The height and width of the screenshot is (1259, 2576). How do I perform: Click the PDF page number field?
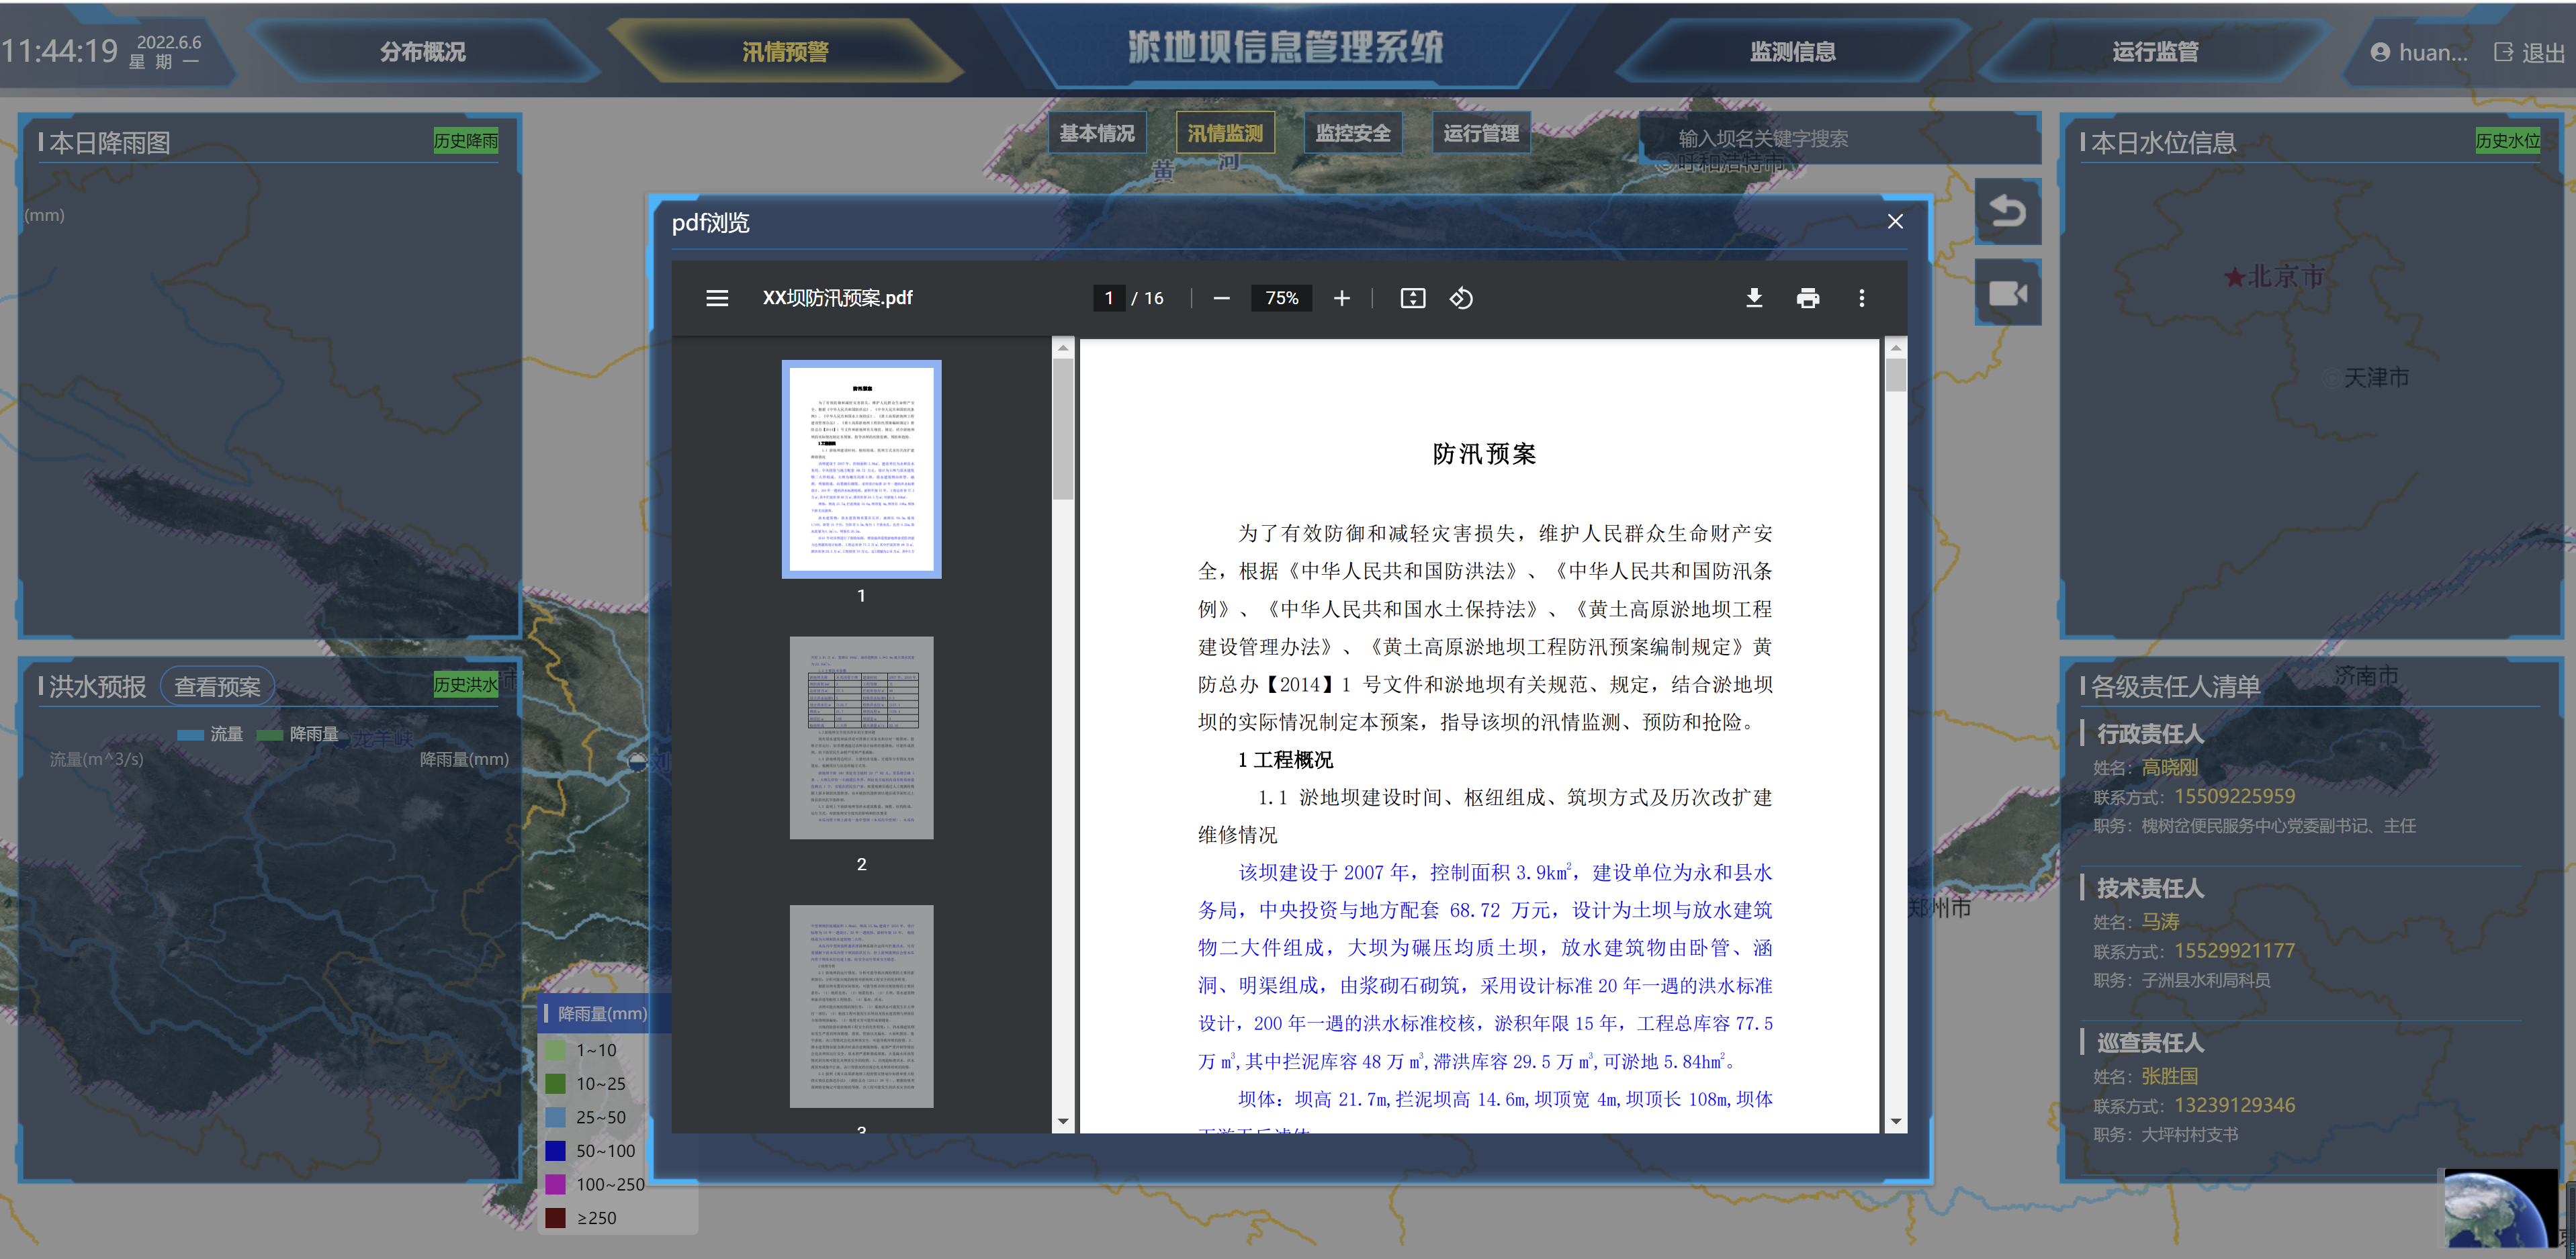tap(1109, 298)
